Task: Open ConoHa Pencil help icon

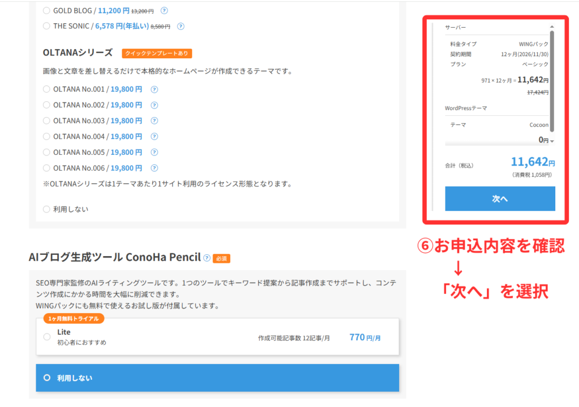Action: tap(207, 258)
